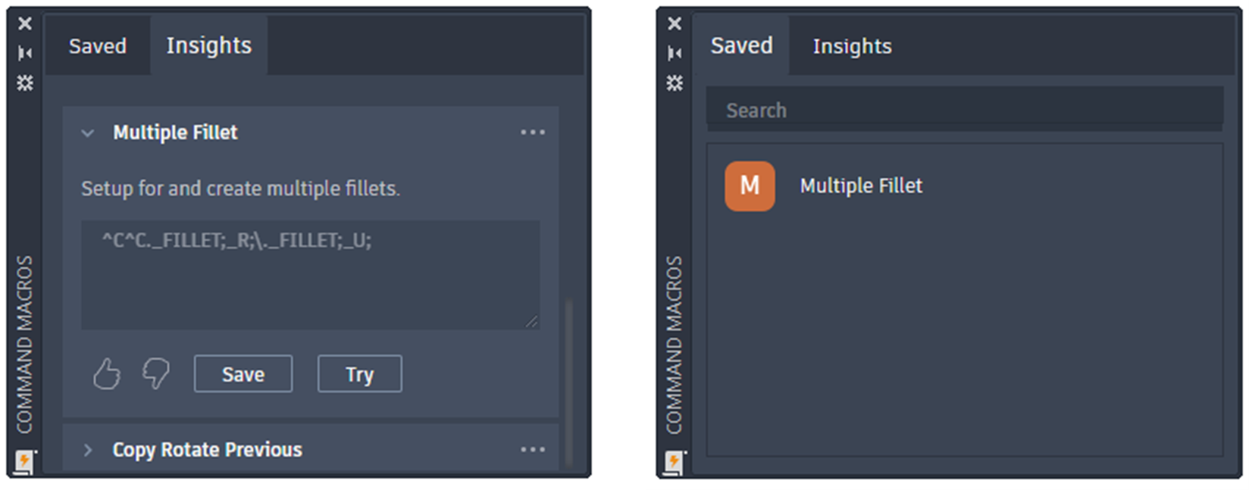Click the macro text box with FILLET command
This screenshot has height=490, width=1249.
311,275
